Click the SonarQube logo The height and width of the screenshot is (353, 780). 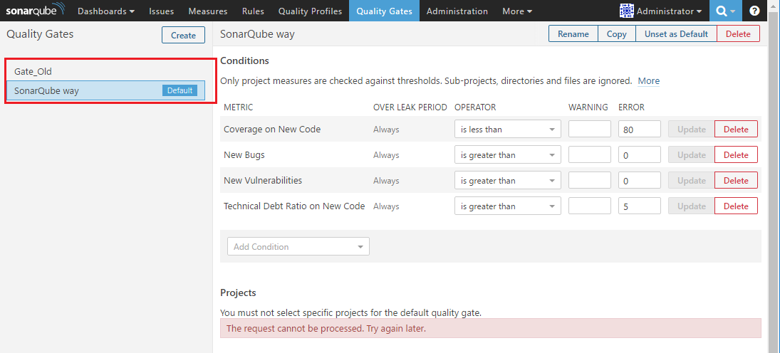pos(35,11)
